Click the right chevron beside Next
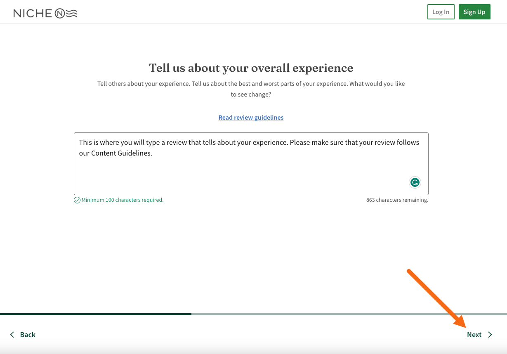This screenshot has width=507, height=354. click(x=490, y=335)
